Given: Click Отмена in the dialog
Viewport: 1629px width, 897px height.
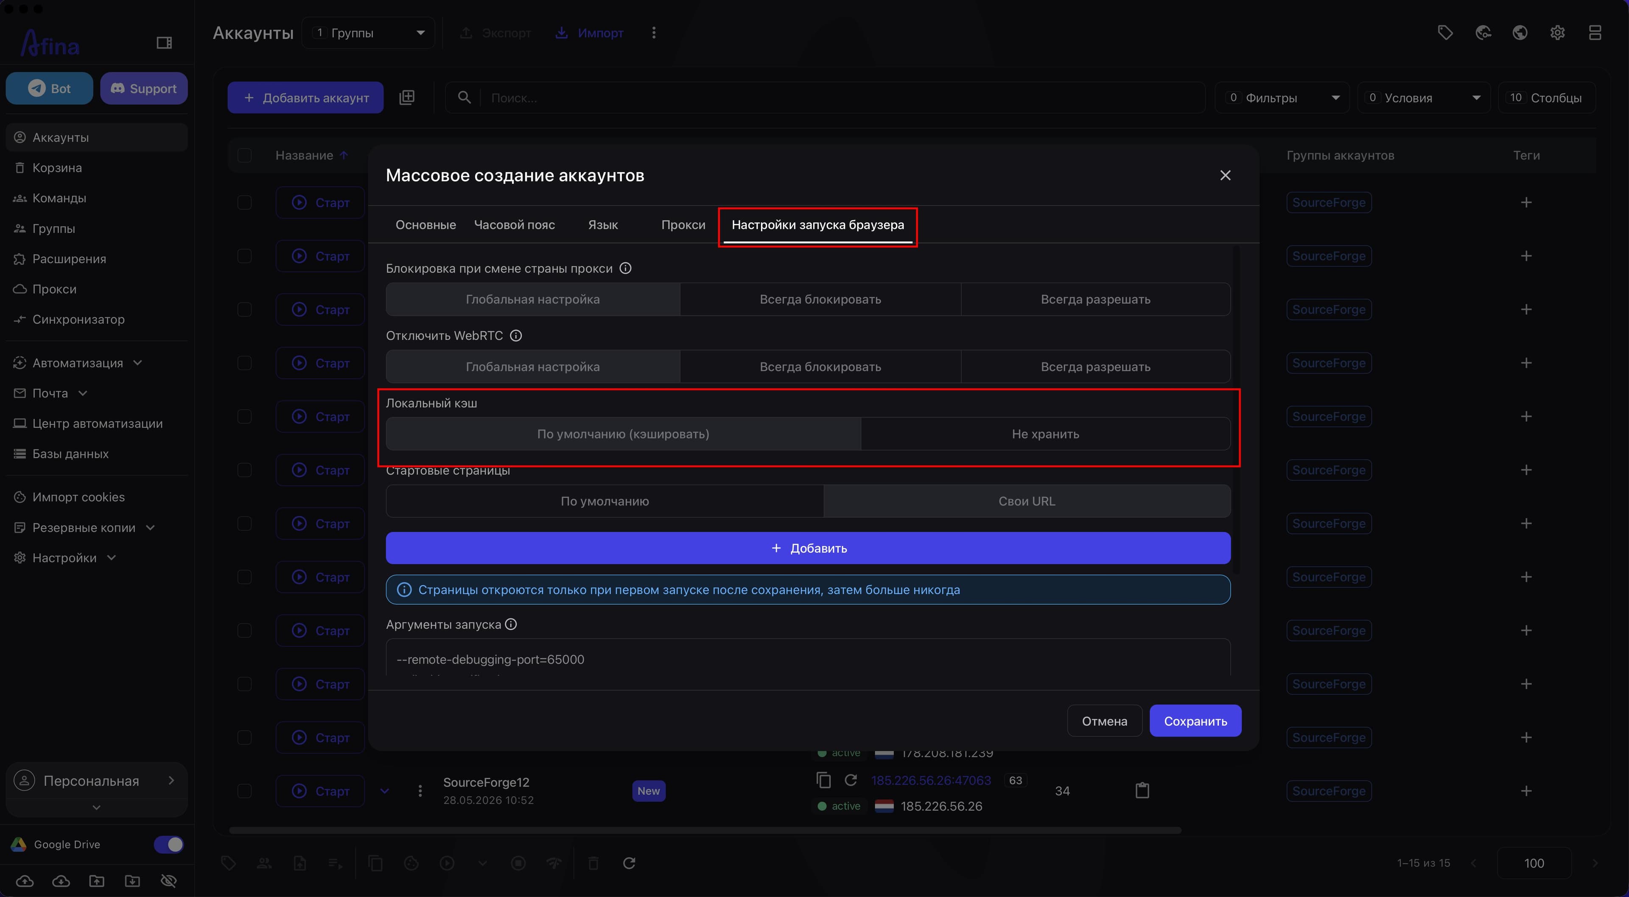Looking at the screenshot, I should (1104, 721).
